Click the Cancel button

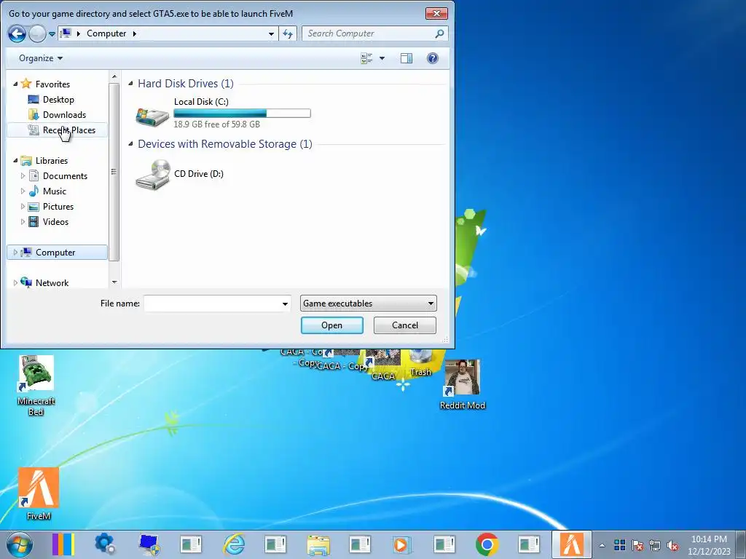click(x=405, y=325)
